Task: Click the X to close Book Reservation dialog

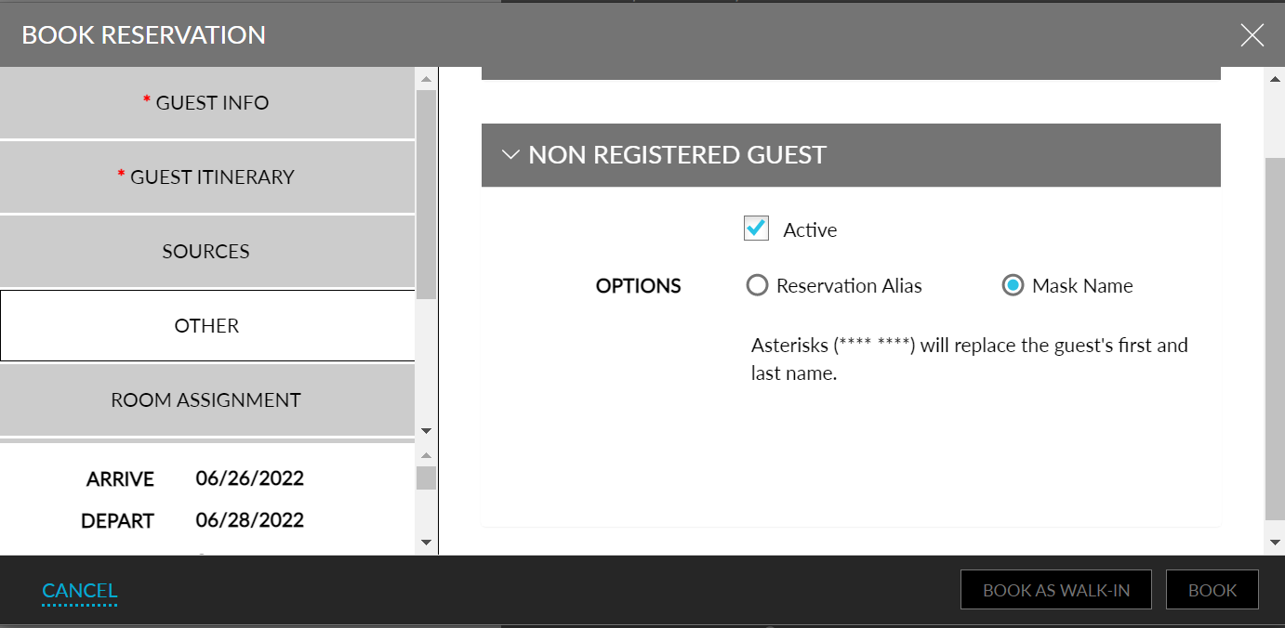Action: point(1252,34)
